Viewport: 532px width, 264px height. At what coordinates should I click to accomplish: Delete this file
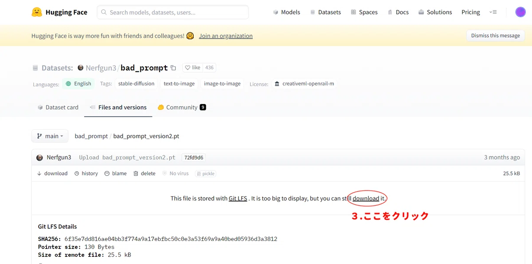click(144, 173)
